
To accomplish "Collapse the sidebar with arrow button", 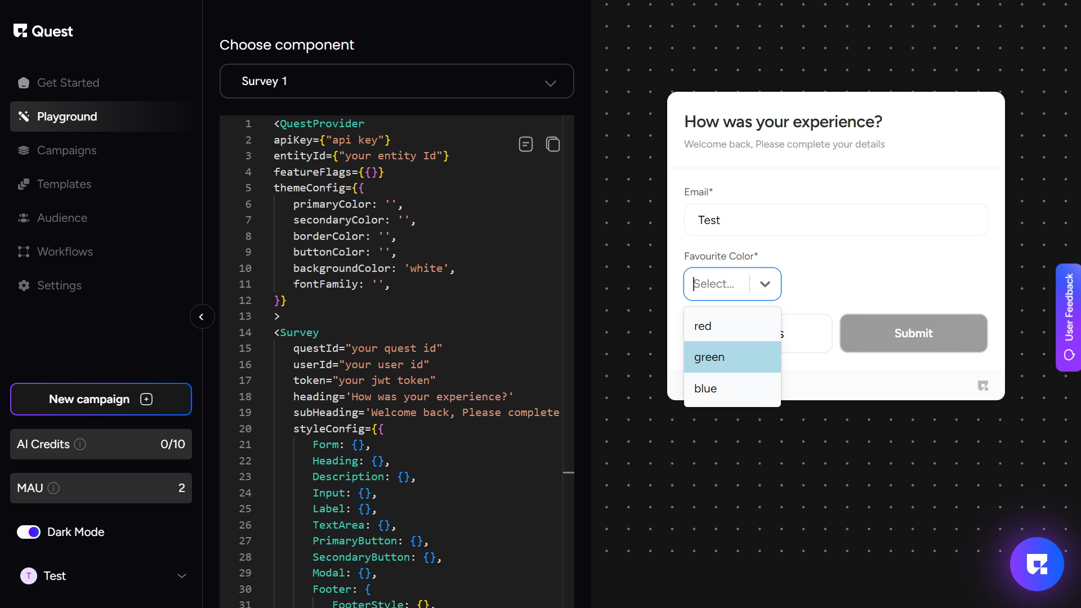I will [x=202, y=317].
